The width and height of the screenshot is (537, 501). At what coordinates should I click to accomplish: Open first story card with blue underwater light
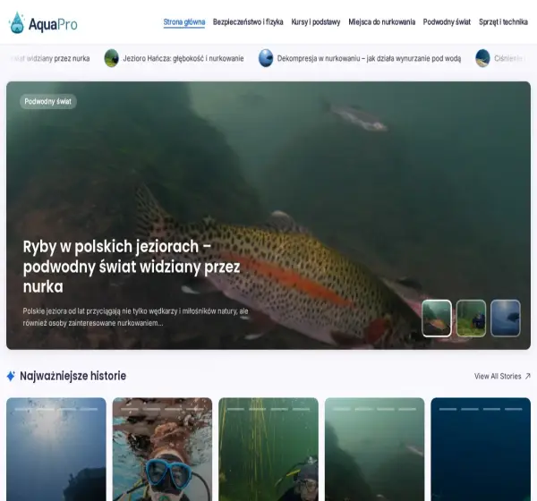pos(56,449)
